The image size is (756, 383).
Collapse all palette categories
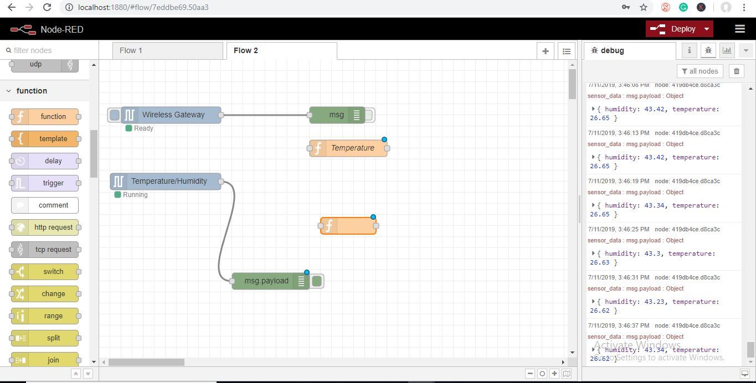[76, 374]
